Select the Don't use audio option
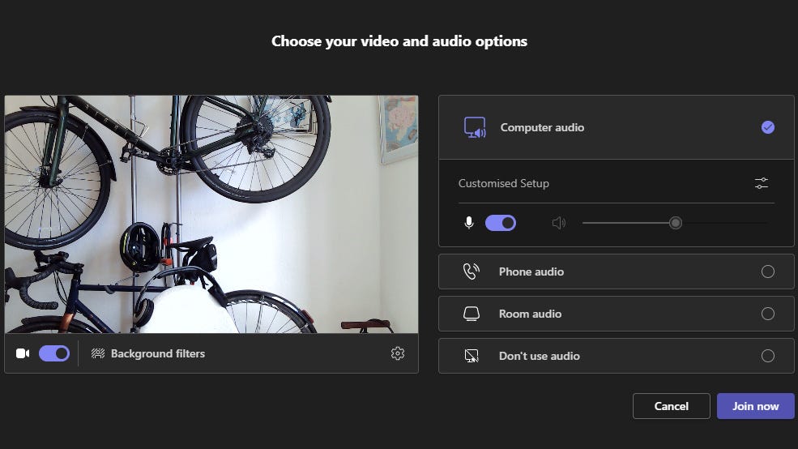798x449 pixels. (539, 356)
